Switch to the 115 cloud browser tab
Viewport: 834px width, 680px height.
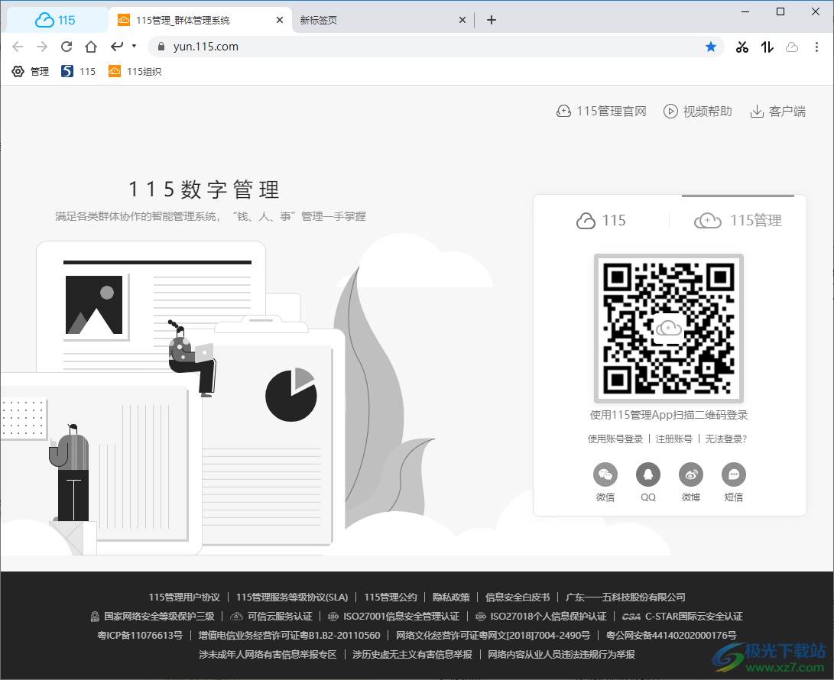55,20
